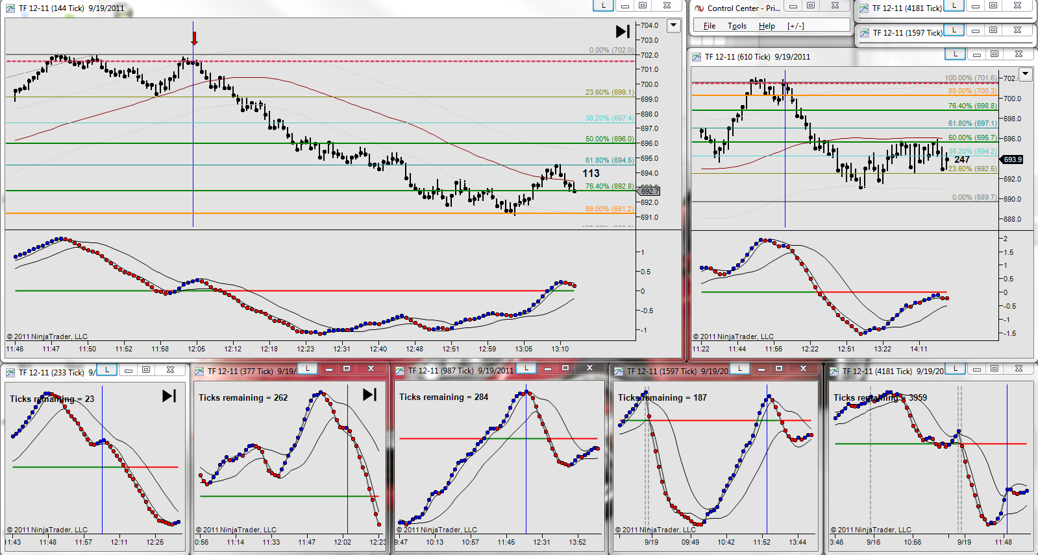
Task: Toggle the L link button on the 233 Tick window
Action: 107,370
